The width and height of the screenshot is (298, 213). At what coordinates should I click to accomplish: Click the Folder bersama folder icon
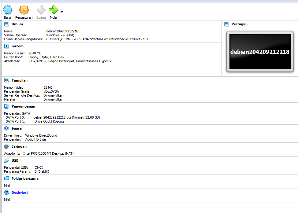point(7,178)
